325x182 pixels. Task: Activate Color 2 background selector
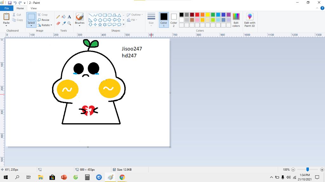[174, 20]
